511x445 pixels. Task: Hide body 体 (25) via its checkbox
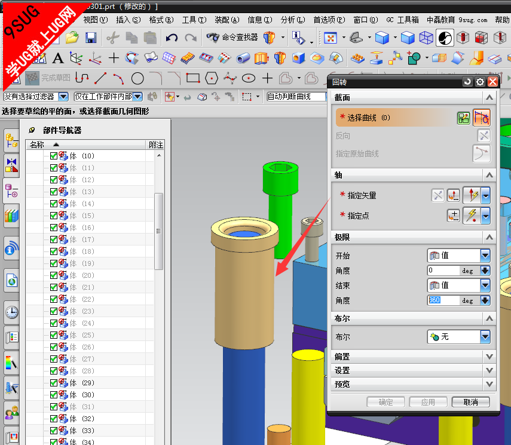click(x=54, y=335)
